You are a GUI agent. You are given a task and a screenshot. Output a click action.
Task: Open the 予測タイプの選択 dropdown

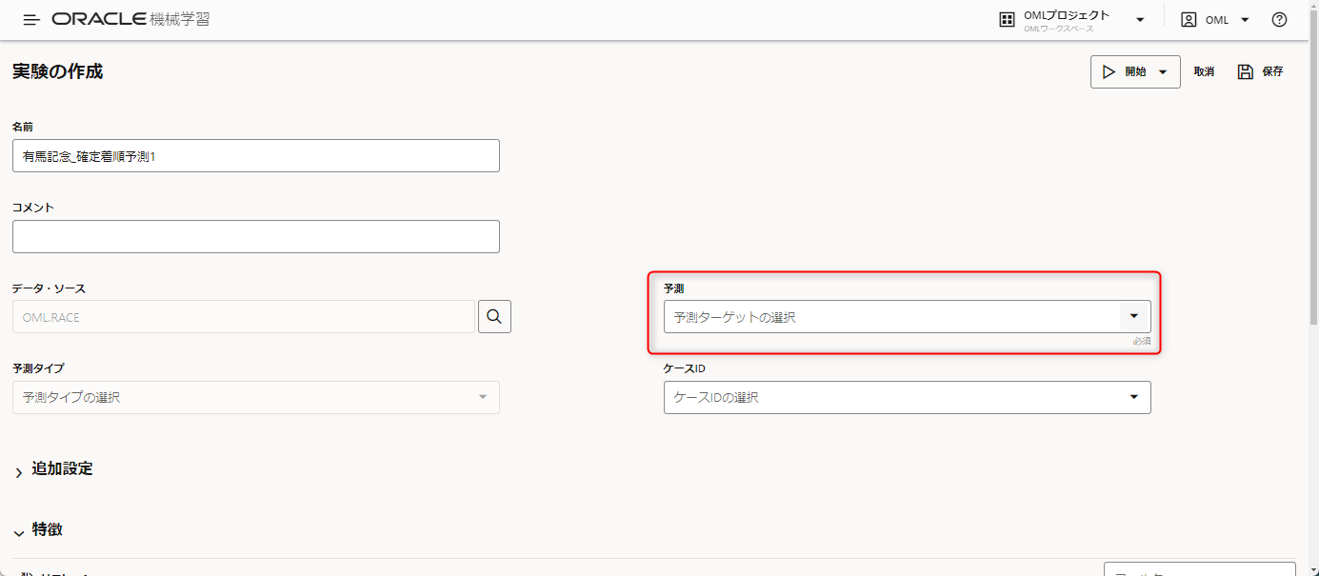[256, 398]
